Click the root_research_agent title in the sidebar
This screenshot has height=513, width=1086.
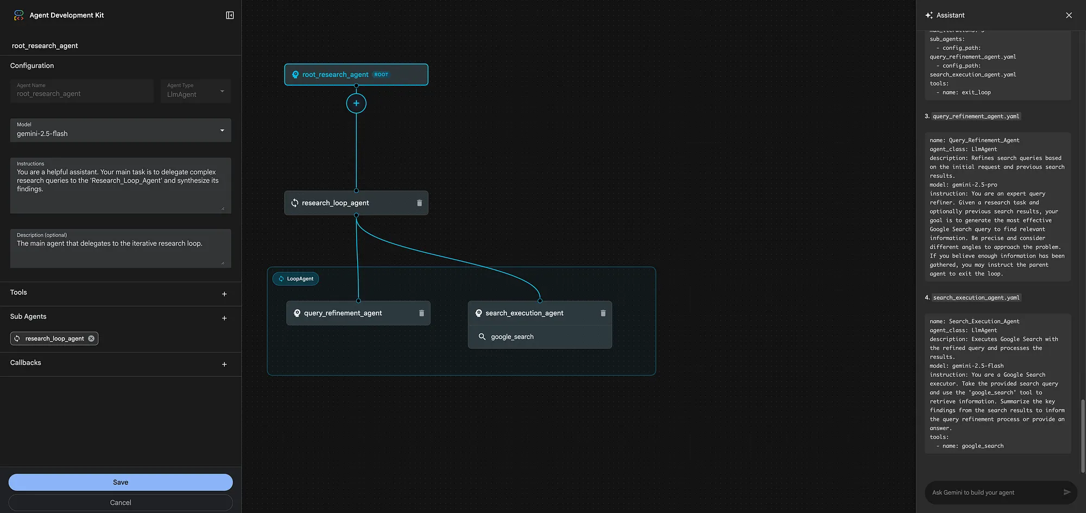[45, 46]
